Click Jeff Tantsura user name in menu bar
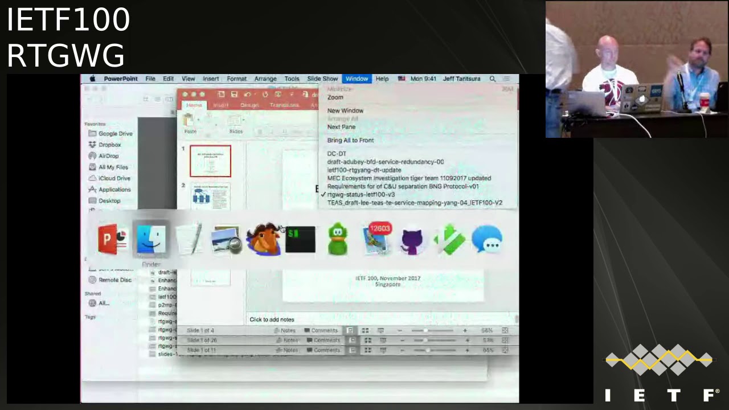 pyautogui.click(x=461, y=79)
